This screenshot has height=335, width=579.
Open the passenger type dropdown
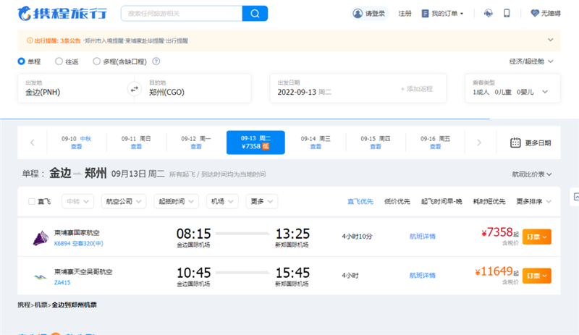(x=512, y=89)
